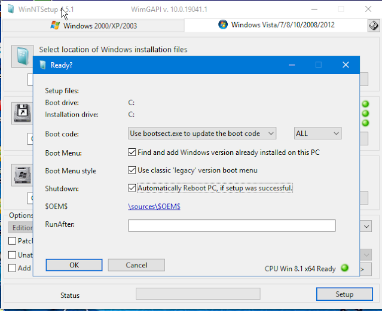Switch to Windows Vista/7/8/10/2008/2012 tab
This screenshot has height=311, width=382.
point(276,25)
